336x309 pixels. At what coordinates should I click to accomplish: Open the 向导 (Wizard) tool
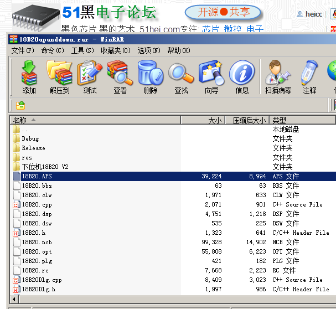(211, 77)
